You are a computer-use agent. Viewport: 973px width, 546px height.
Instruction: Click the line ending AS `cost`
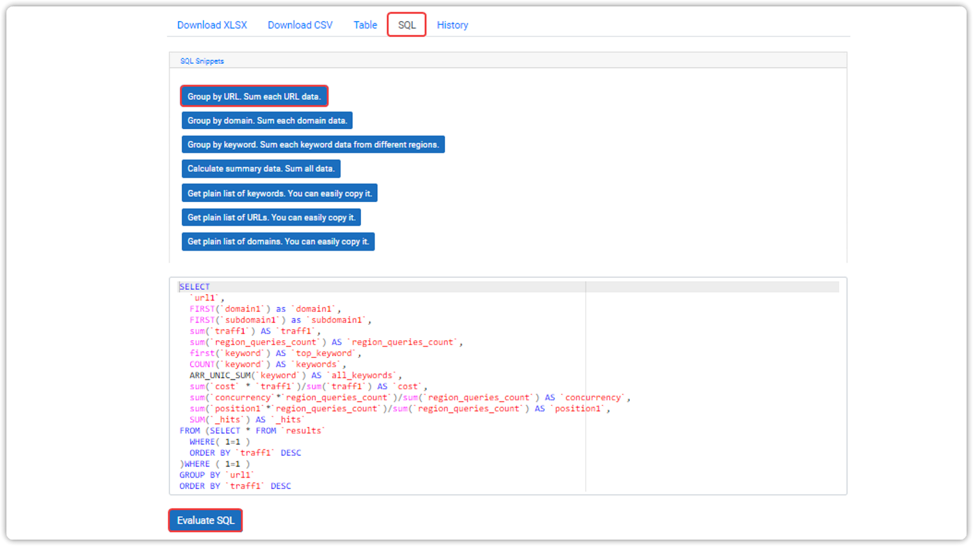coord(309,386)
